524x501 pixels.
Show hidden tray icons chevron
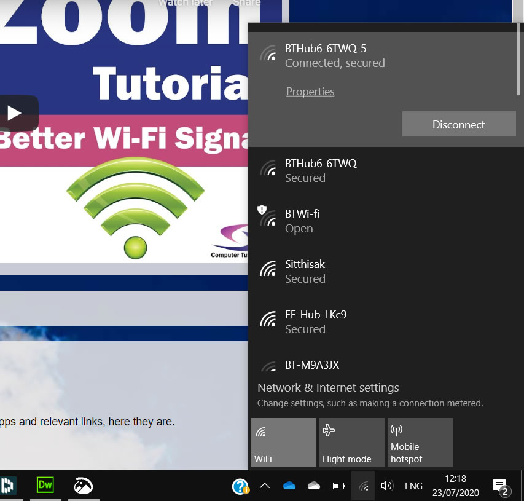265,486
